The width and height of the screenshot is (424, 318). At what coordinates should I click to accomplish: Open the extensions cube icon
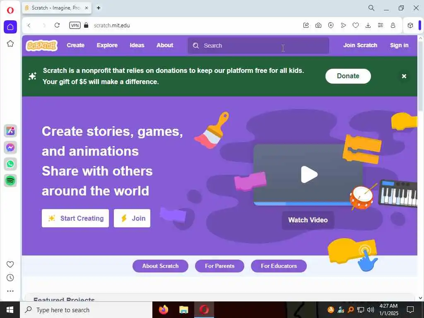(x=410, y=25)
